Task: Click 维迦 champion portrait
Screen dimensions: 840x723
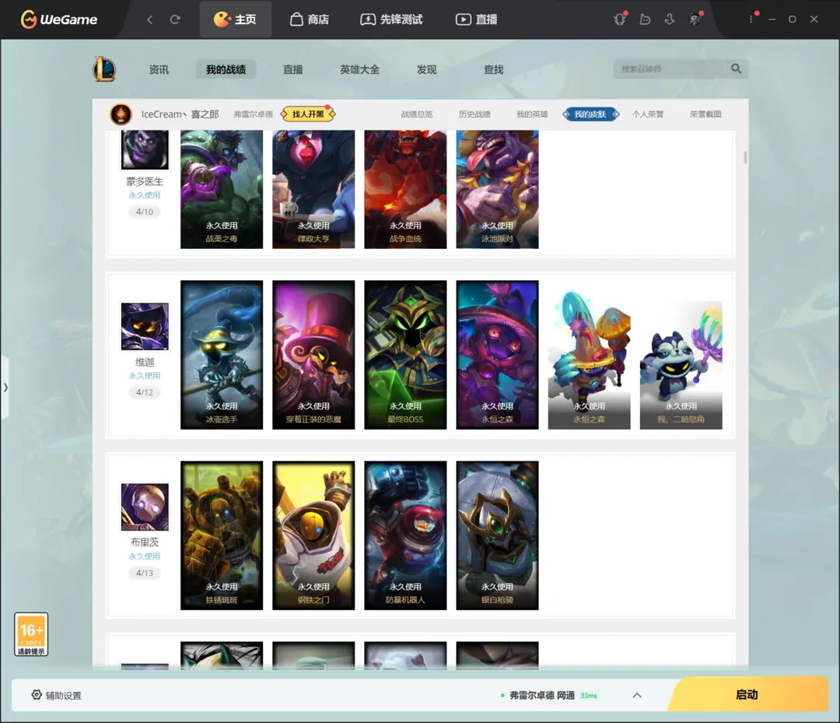Action: [145, 326]
